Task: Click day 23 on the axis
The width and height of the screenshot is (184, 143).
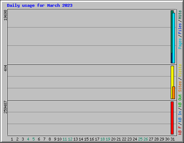Action: coord(129,139)
